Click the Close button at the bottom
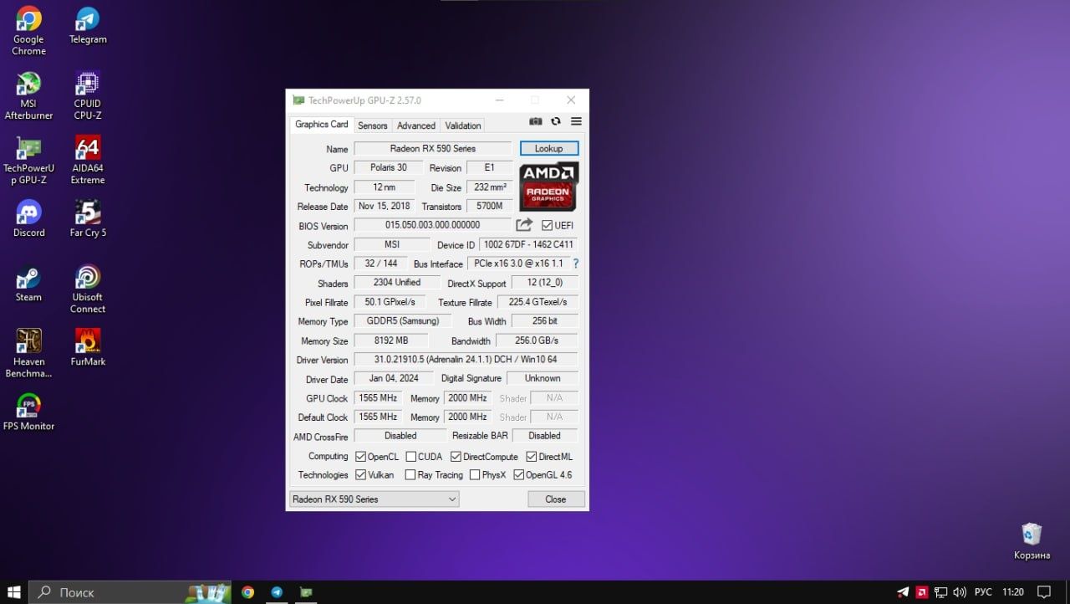The image size is (1070, 604). [556, 499]
